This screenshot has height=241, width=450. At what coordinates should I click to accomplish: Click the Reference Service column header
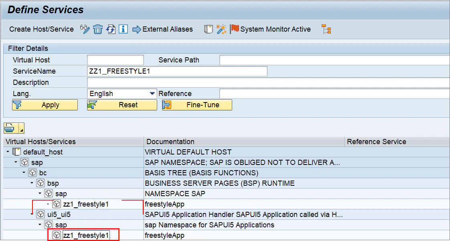click(x=397, y=142)
